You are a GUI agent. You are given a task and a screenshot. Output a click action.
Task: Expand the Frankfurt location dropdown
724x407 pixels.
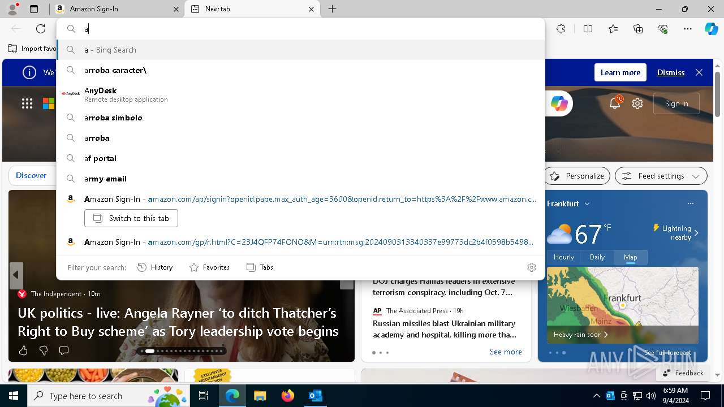click(587, 203)
